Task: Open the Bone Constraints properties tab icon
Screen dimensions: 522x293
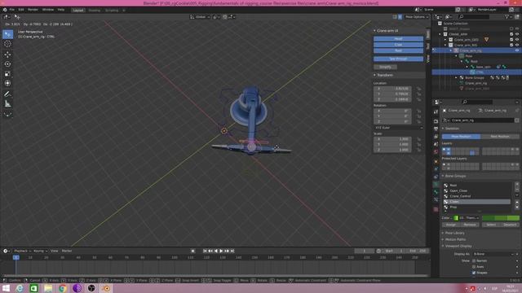Action: tap(436, 199)
